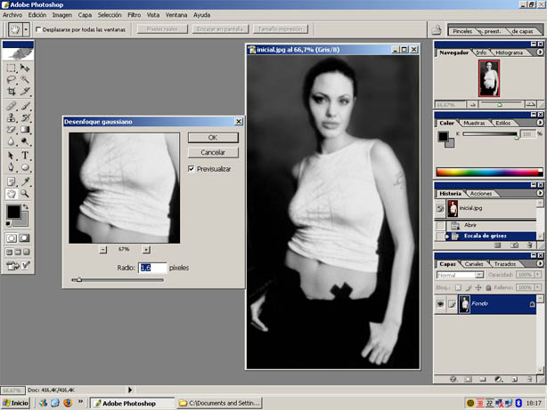547x410 pixels.
Task: Click OK in Desenfoque gaussiano dialog
Action: pos(212,138)
